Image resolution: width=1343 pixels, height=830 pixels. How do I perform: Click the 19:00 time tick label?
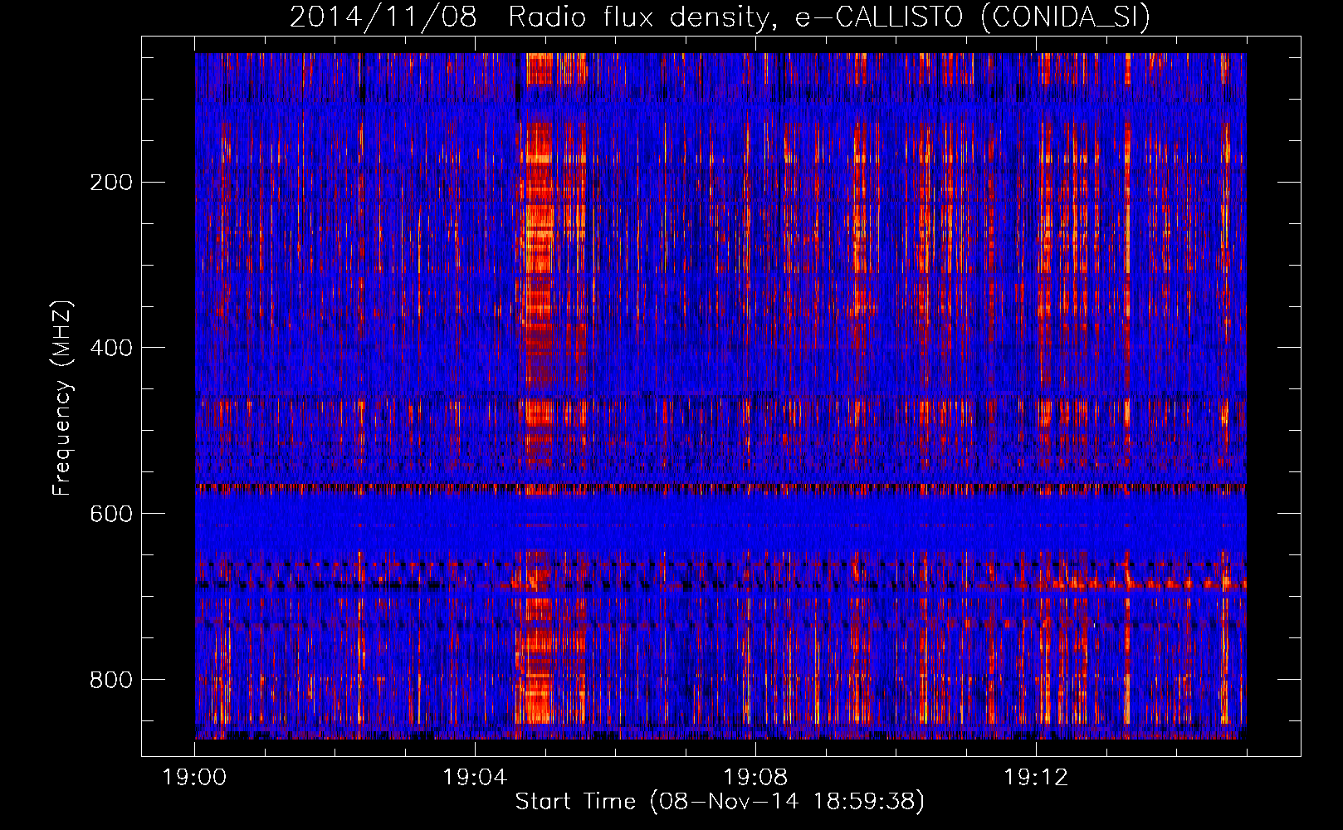[x=194, y=778]
